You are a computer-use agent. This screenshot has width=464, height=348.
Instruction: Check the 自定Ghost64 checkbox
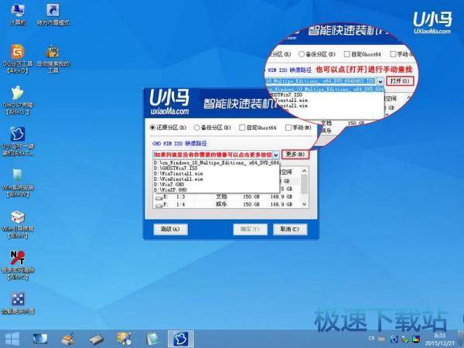click(242, 128)
